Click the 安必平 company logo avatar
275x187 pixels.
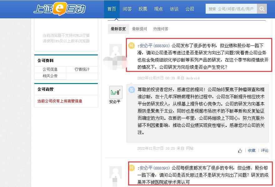[116, 92]
